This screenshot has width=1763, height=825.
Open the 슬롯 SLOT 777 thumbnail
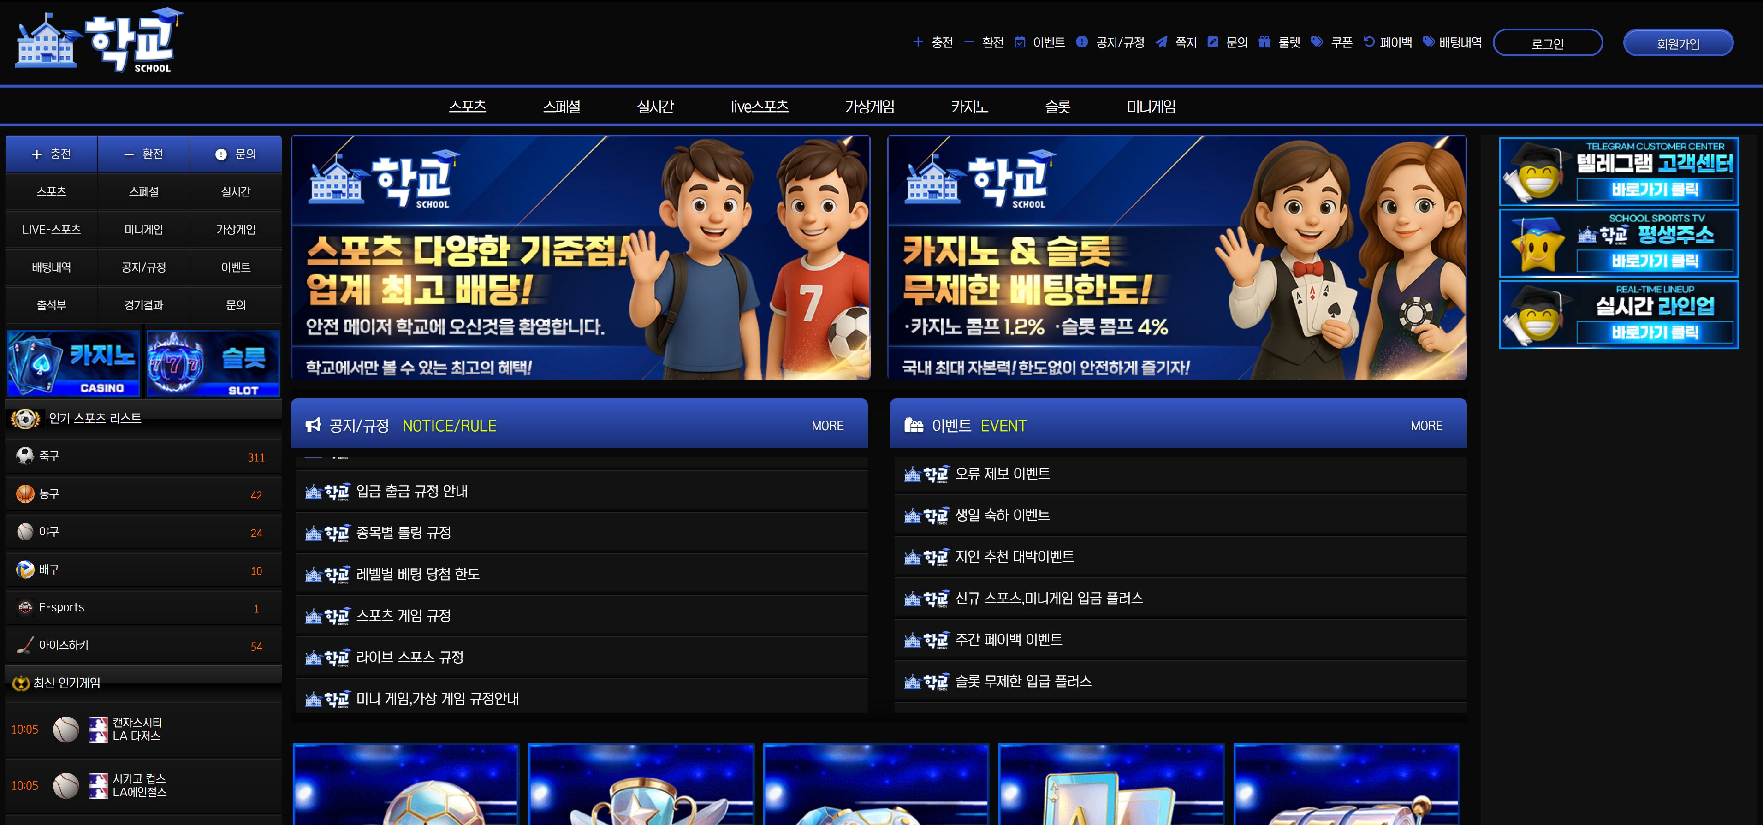coord(213,363)
